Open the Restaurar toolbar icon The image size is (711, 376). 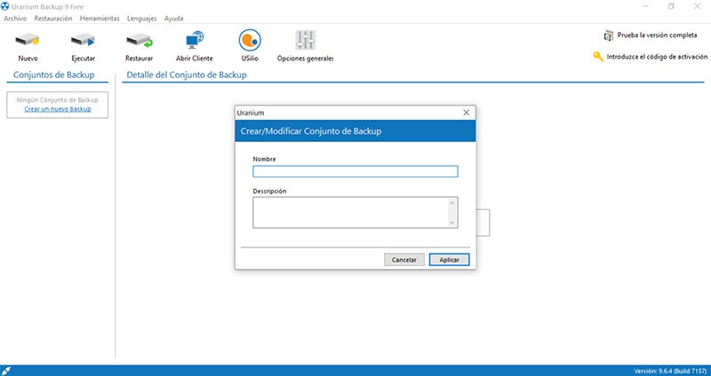pos(140,40)
